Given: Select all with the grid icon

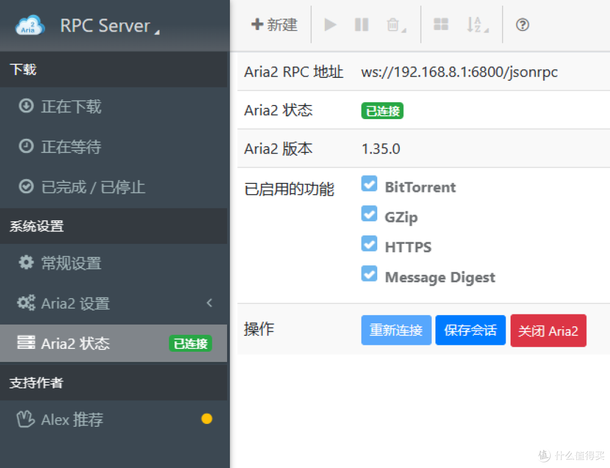Looking at the screenshot, I should [x=441, y=24].
